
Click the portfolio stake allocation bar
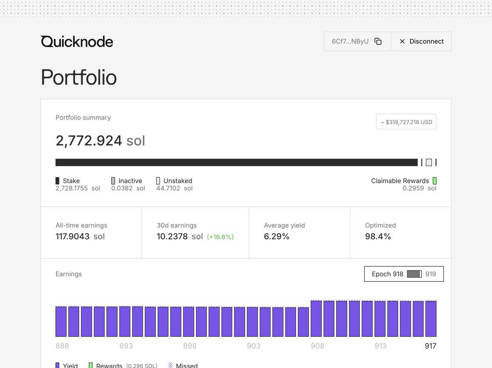click(236, 162)
